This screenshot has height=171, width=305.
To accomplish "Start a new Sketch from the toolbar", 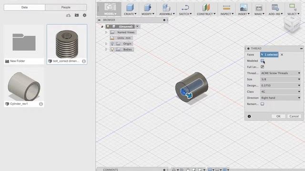I will point(185,8).
